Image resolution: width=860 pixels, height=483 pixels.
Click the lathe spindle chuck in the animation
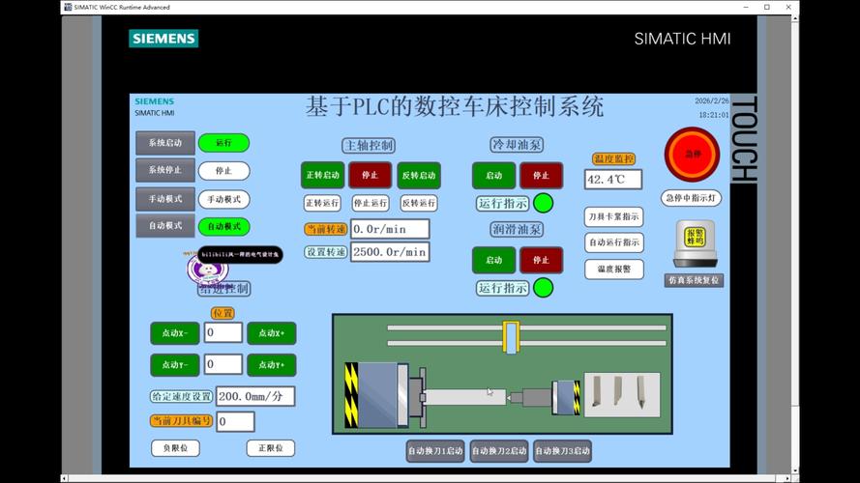point(418,396)
